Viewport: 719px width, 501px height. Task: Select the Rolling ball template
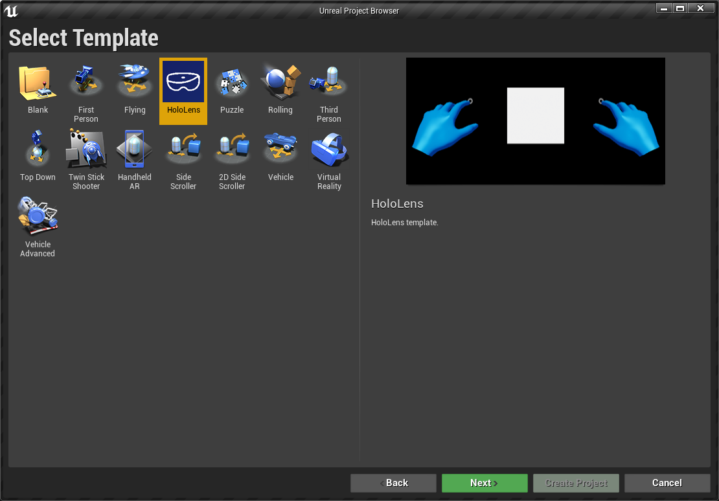coord(280,91)
